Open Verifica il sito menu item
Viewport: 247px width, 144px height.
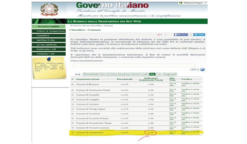tap(49, 40)
